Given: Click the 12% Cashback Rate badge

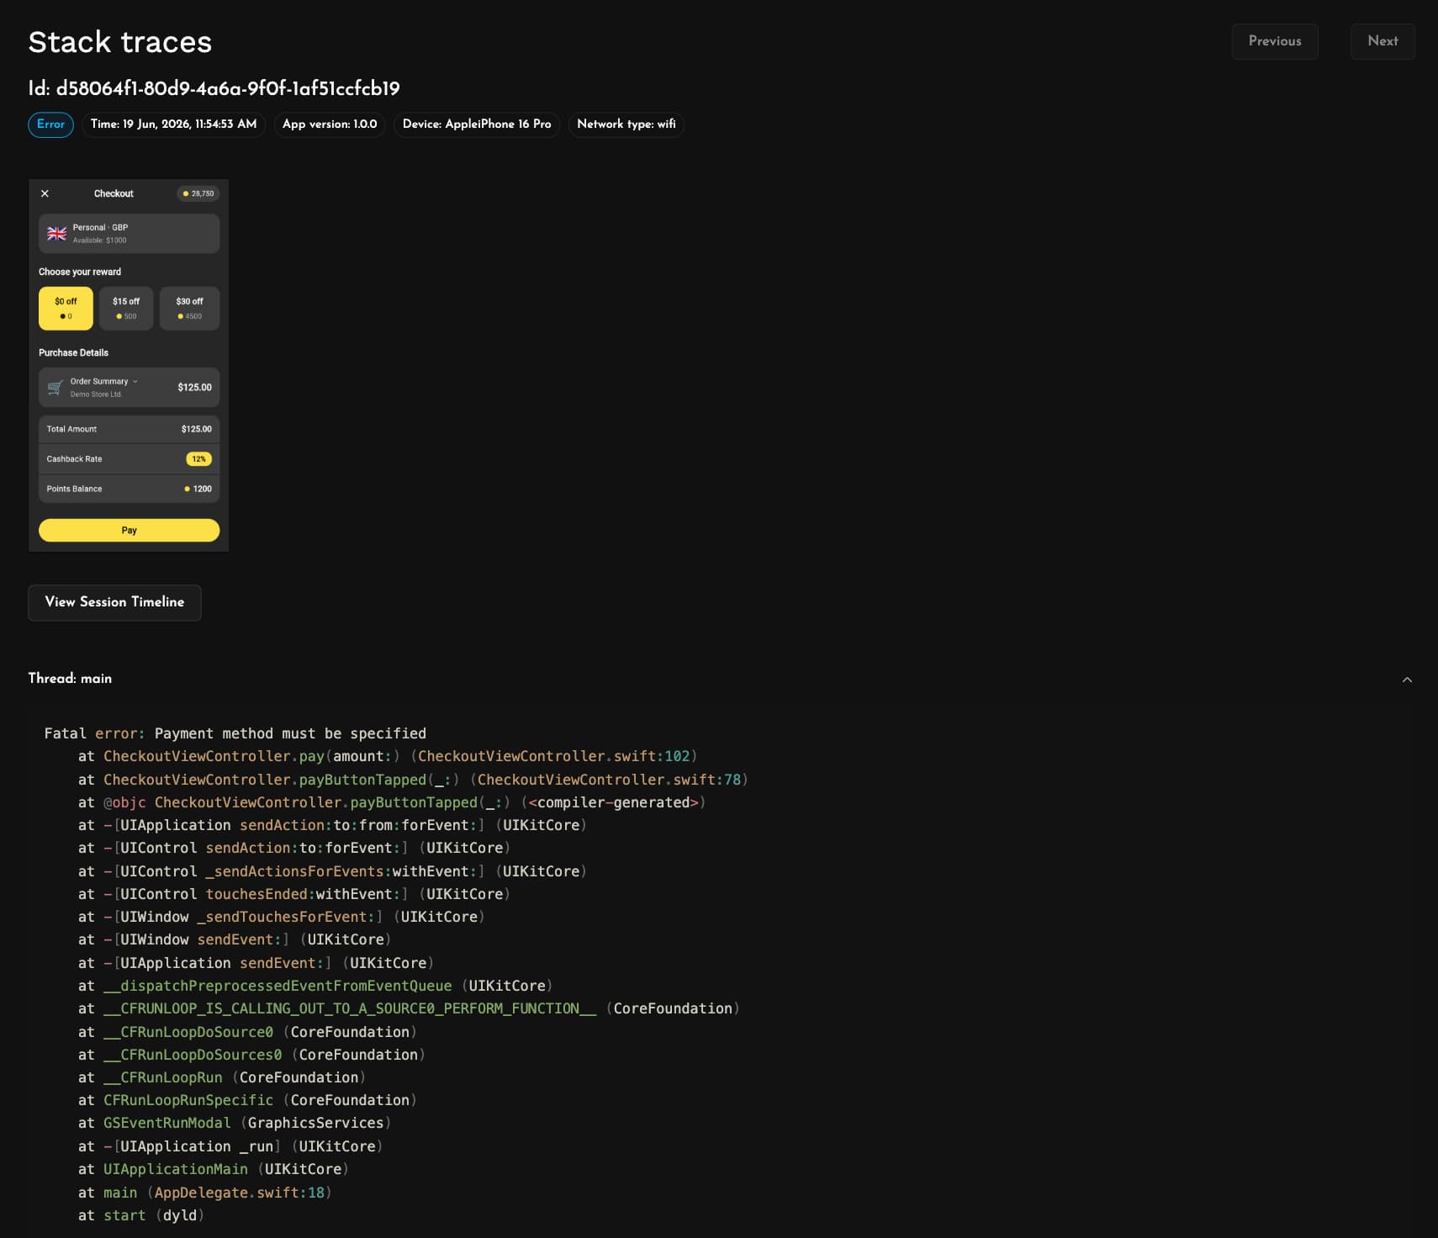Looking at the screenshot, I should point(198,459).
